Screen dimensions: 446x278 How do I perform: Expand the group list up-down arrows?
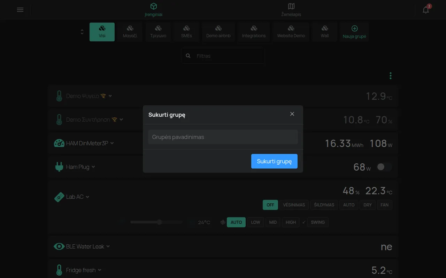pyautogui.click(x=82, y=32)
